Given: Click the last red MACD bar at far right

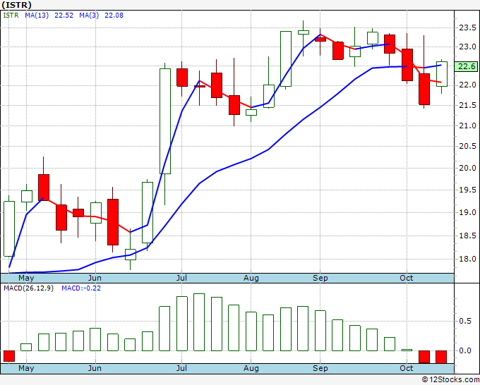Looking at the screenshot, I should pos(441,357).
